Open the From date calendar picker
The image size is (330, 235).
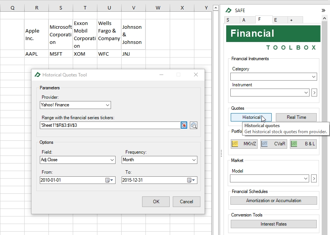click(x=109, y=180)
